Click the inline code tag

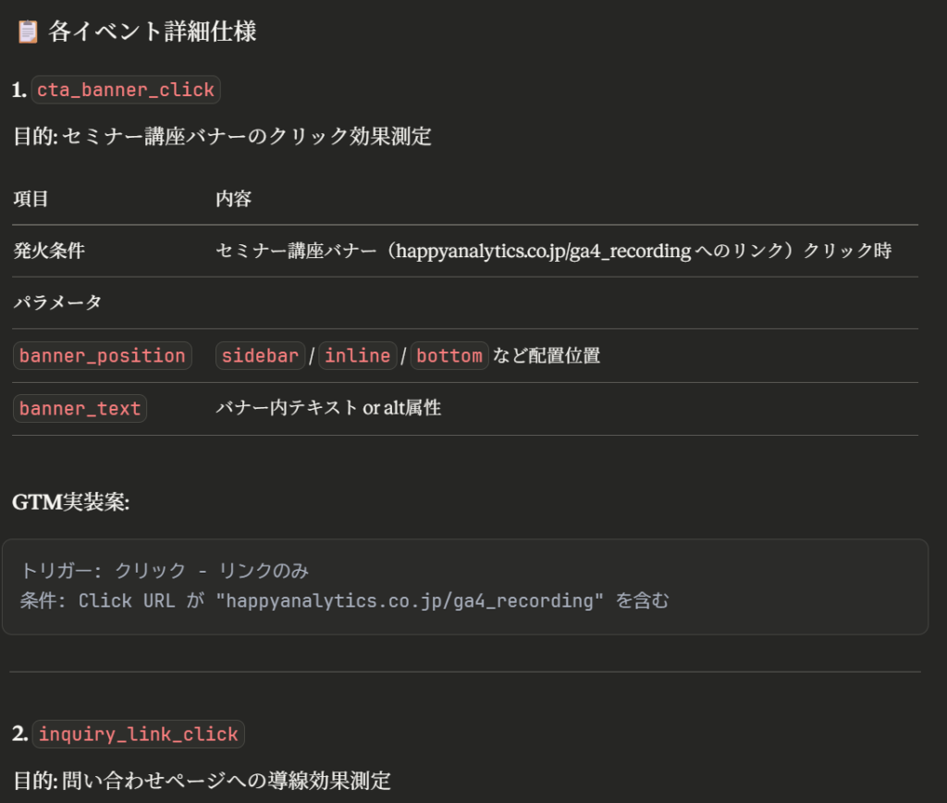click(x=358, y=356)
